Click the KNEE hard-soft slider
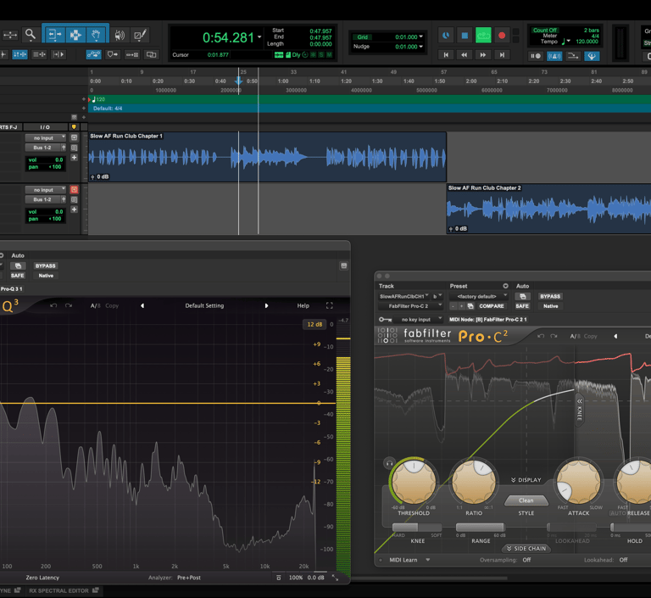The height and width of the screenshot is (598, 651). pyautogui.click(x=416, y=528)
